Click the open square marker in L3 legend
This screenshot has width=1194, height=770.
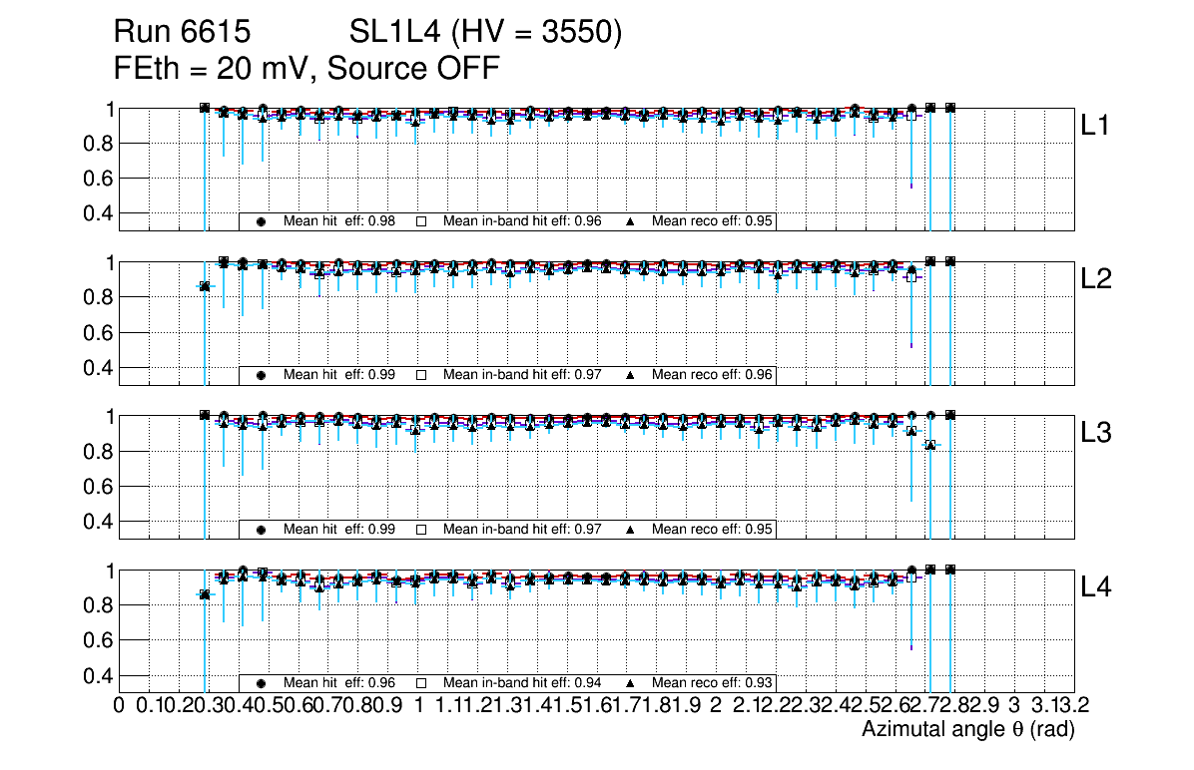coord(421,530)
